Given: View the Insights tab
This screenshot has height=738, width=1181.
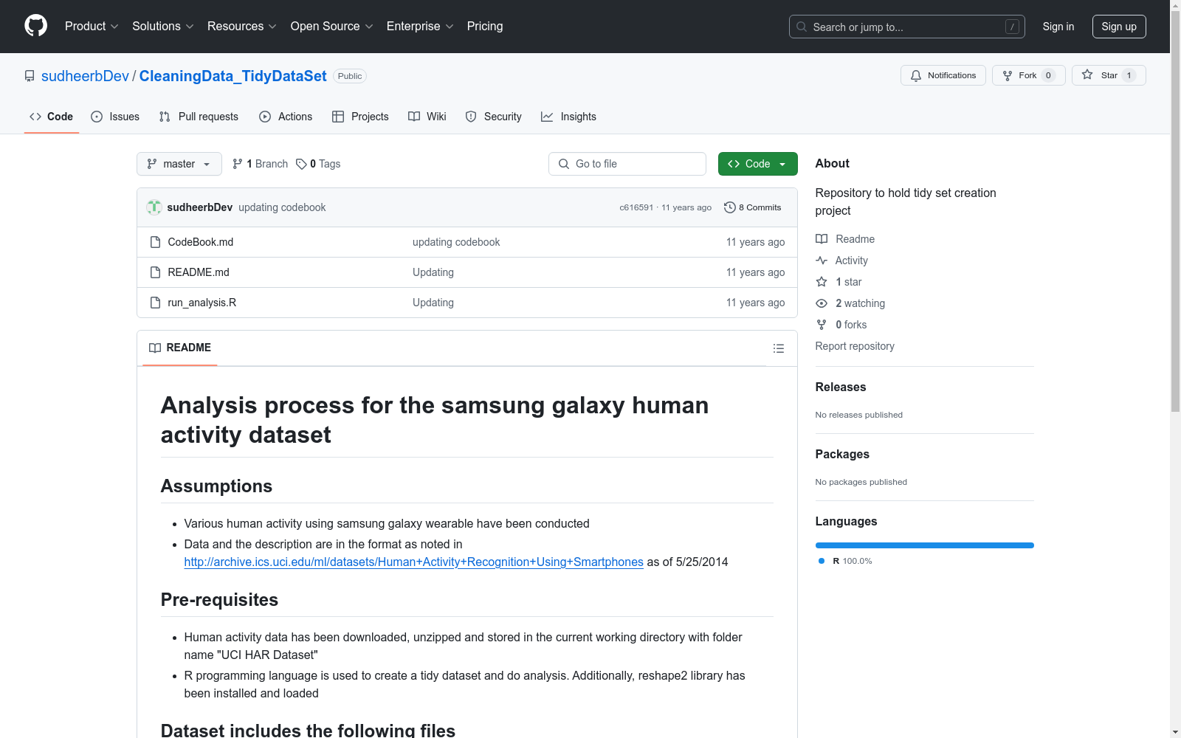Looking at the screenshot, I should point(568,117).
